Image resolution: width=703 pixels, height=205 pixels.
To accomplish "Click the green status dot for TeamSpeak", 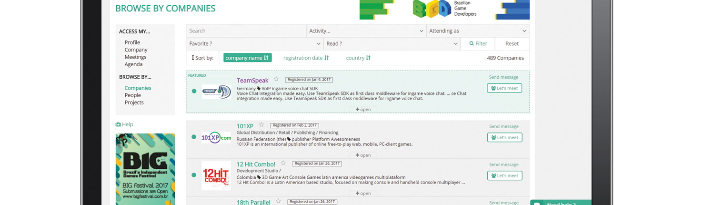I will pos(194,91).
